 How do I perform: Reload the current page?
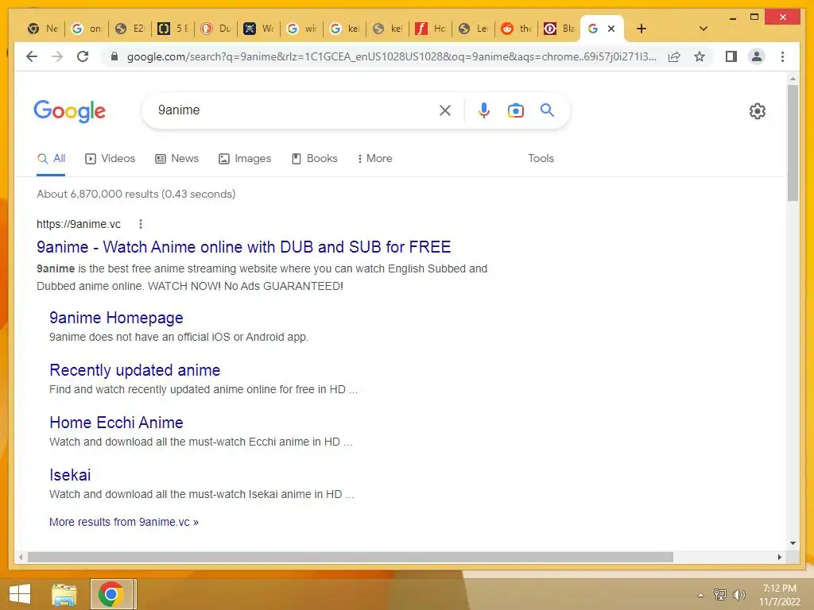coord(83,56)
